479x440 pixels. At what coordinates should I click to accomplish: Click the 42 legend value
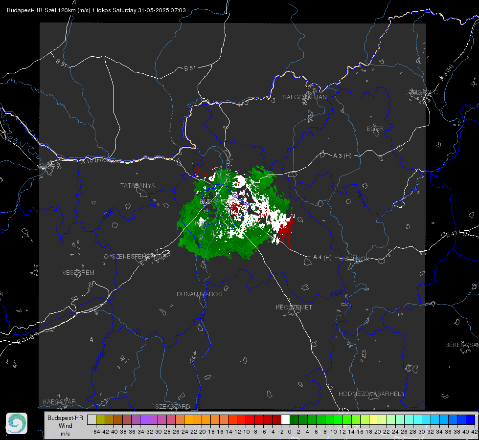click(x=474, y=432)
